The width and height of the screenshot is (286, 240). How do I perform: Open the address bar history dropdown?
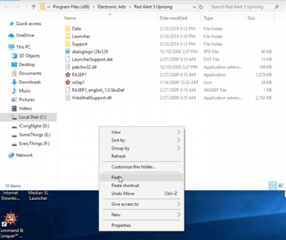[x=194, y=7]
